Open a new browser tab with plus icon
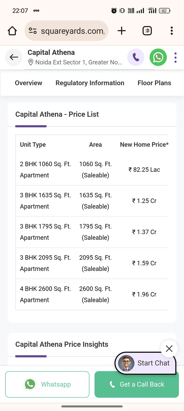The width and height of the screenshot is (184, 411). pos(122,31)
